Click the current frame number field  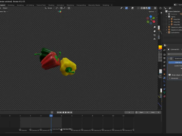click(129, 112)
